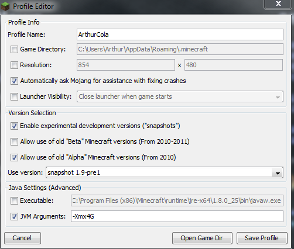Image resolution: width=294 pixels, height=249 pixels.
Task: Close the Profile Editor window
Action: [278, 4]
